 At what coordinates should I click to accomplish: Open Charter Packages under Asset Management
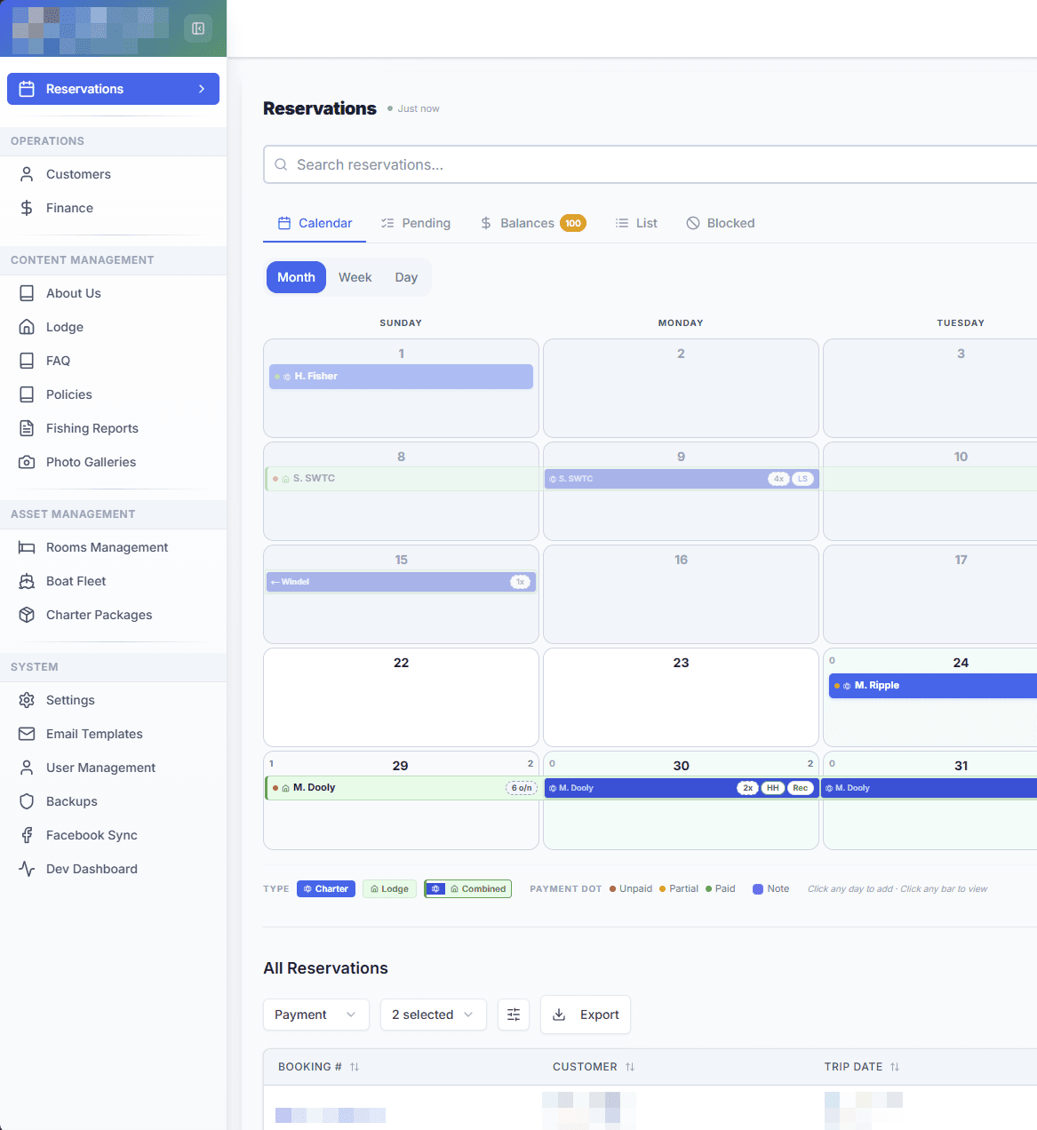click(98, 615)
